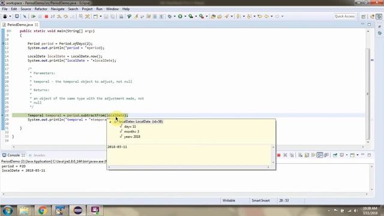Switch to the Debug perspective icon
384x216 pixels.
379,16
